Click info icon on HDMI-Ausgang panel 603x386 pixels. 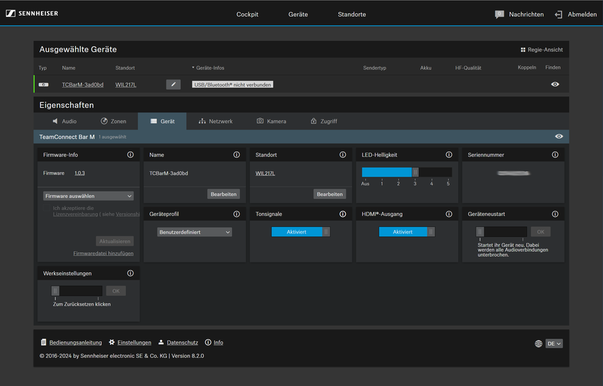coord(449,214)
